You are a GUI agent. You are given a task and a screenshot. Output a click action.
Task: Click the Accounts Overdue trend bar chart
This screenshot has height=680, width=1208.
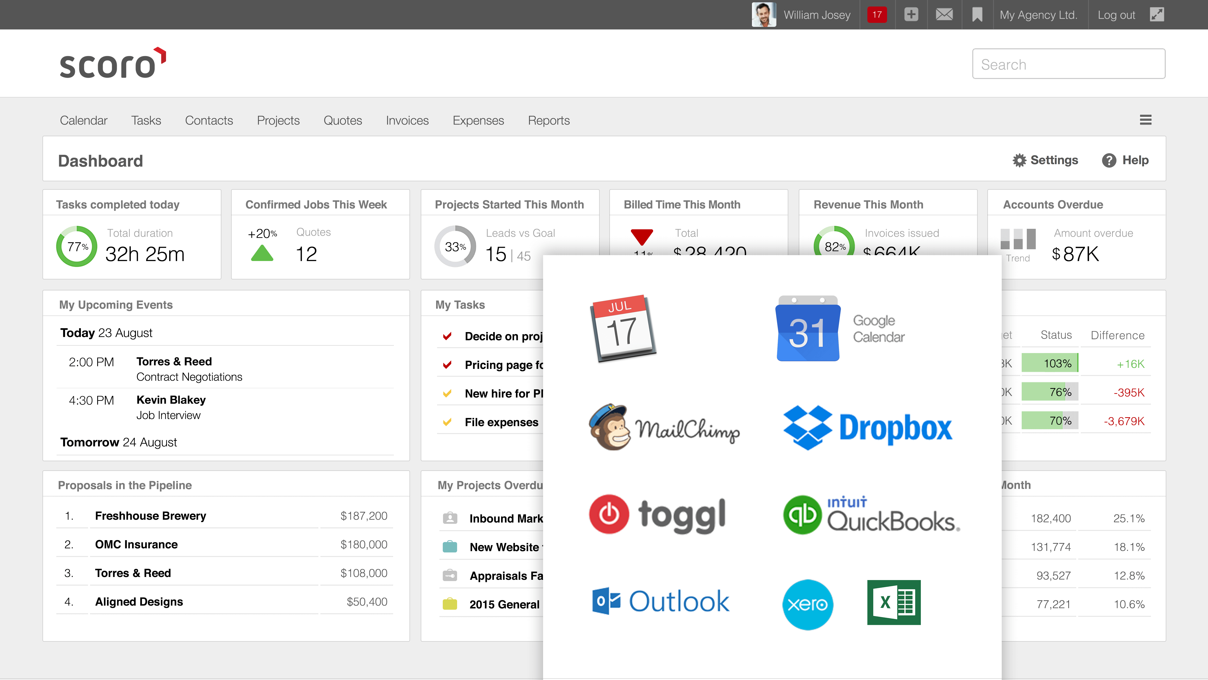(1018, 239)
